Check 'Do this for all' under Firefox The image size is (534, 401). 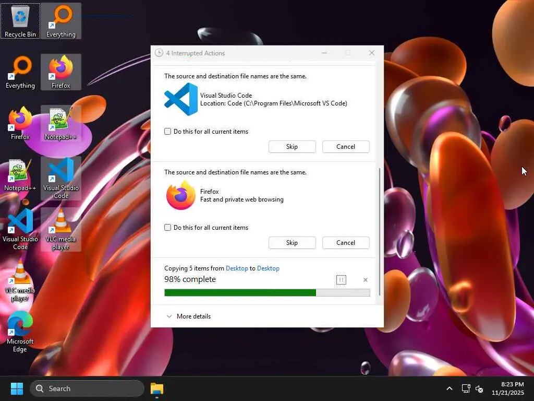coord(167,228)
